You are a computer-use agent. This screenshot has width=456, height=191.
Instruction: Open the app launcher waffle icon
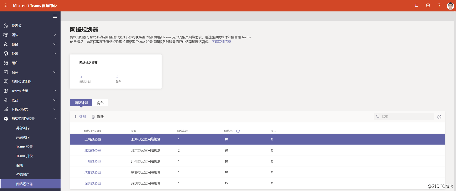[x=5, y=5]
